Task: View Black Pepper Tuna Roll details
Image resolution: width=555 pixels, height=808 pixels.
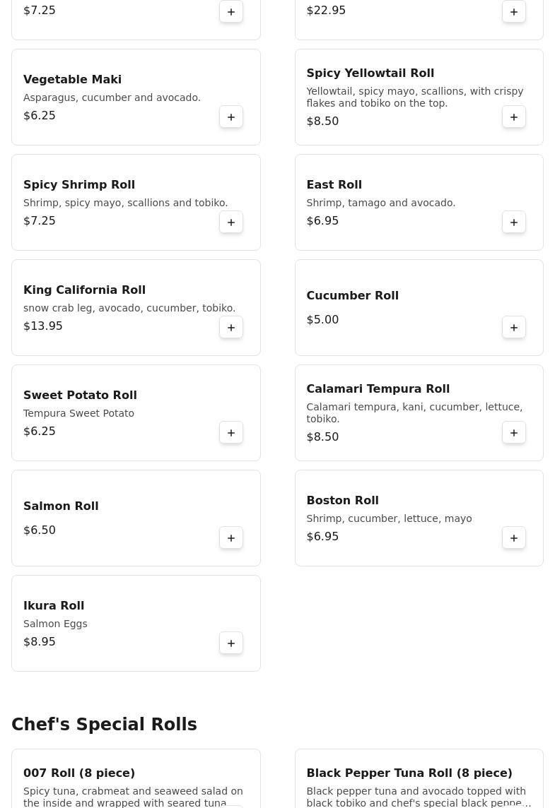Action: point(409,773)
